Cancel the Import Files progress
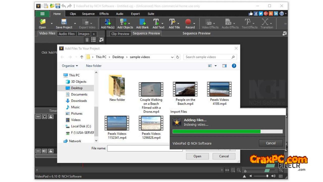 coord(271,143)
